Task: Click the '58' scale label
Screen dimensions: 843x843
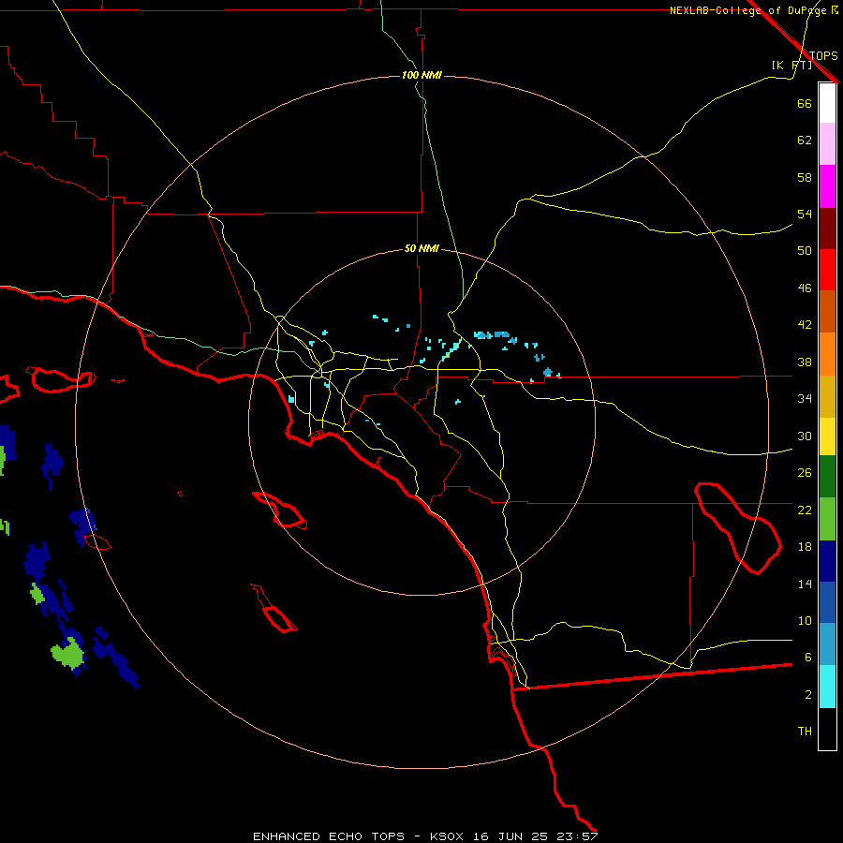Action: click(805, 177)
